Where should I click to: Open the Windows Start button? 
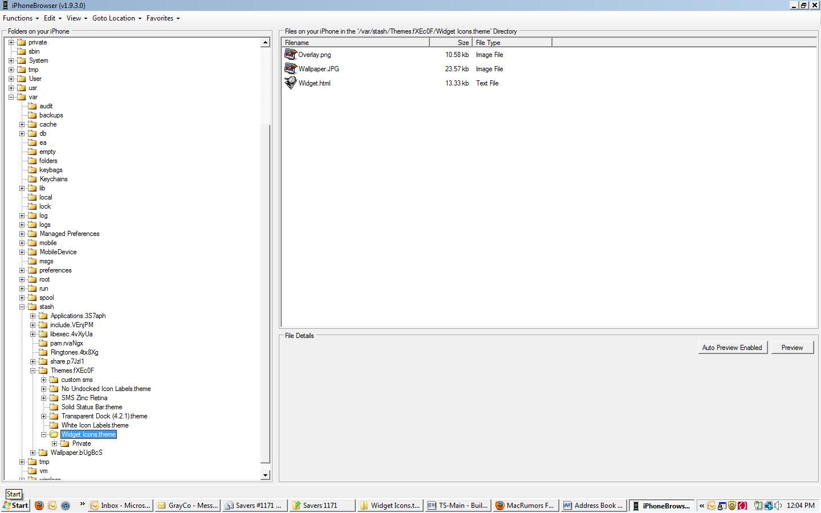(15, 506)
